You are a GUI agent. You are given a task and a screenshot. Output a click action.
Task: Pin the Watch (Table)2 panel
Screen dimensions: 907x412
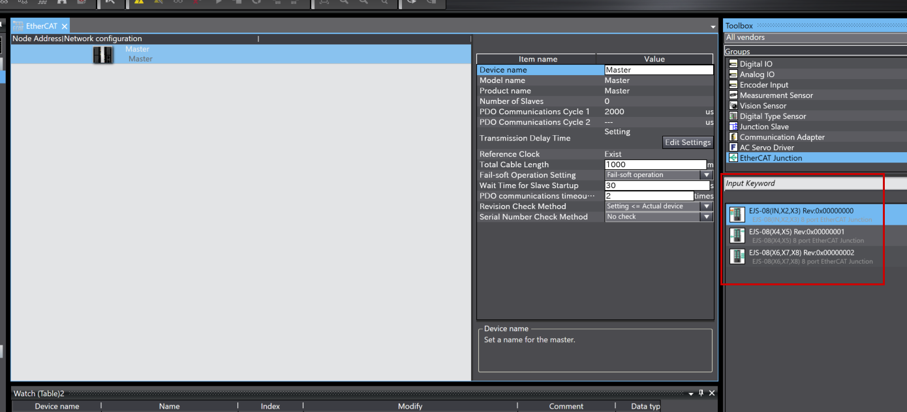click(x=701, y=393)
